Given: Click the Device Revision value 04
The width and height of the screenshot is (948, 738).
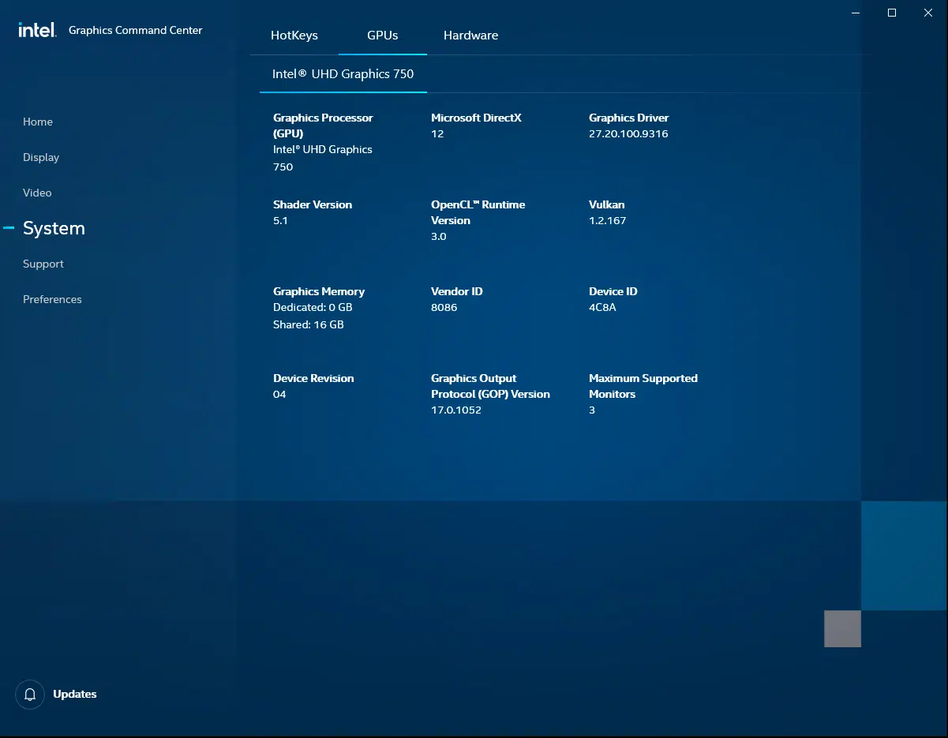Looking at the screenshot, I should (279, 394).
